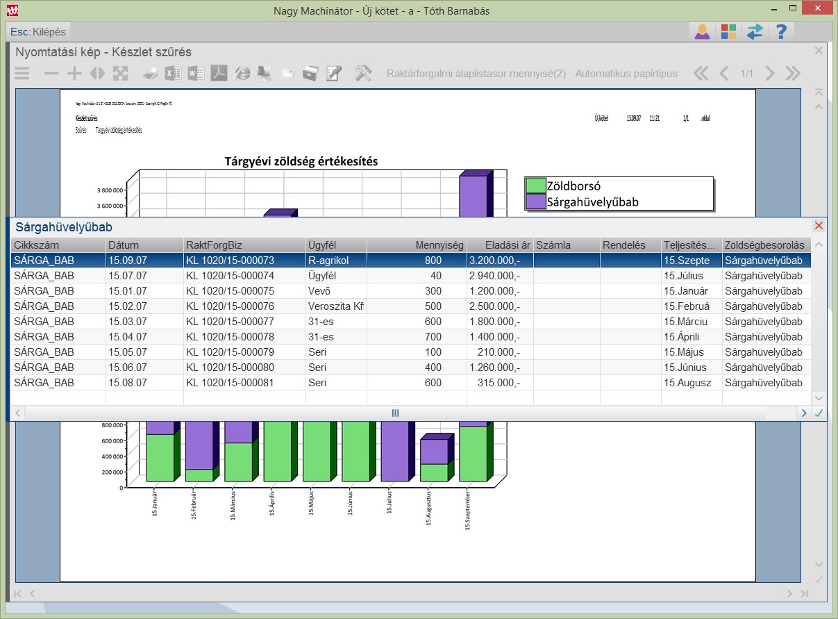Image resolution: width=838 pixels, height=619 pixels.
Task: Open the hamburger menu in print preview
Action: coord(22,74)
